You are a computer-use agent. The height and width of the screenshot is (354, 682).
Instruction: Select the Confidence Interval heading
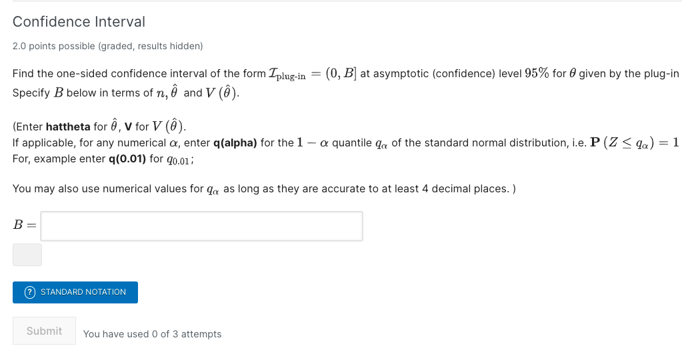click(79, 22)
